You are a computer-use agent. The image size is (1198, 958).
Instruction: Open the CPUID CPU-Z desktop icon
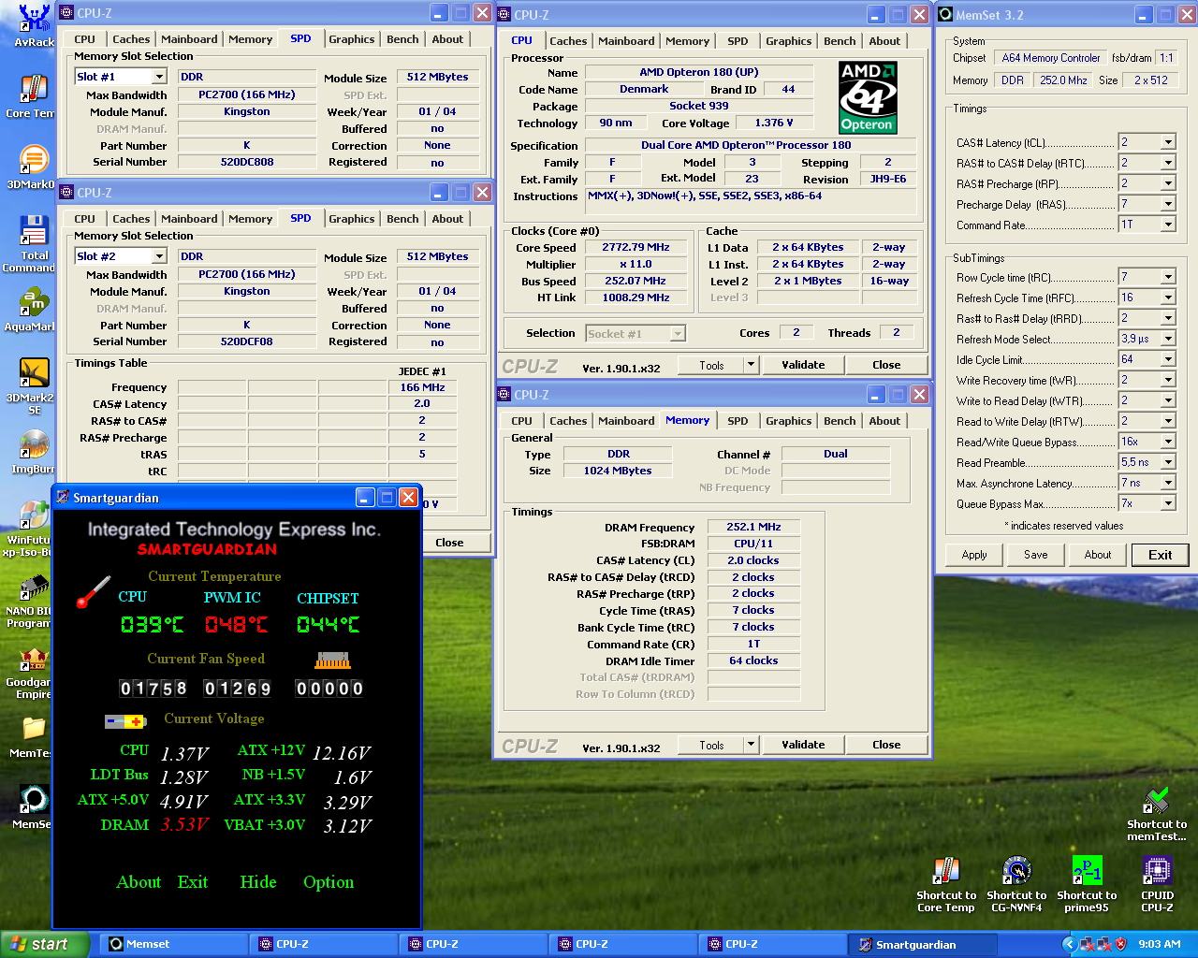(1157, 885)
